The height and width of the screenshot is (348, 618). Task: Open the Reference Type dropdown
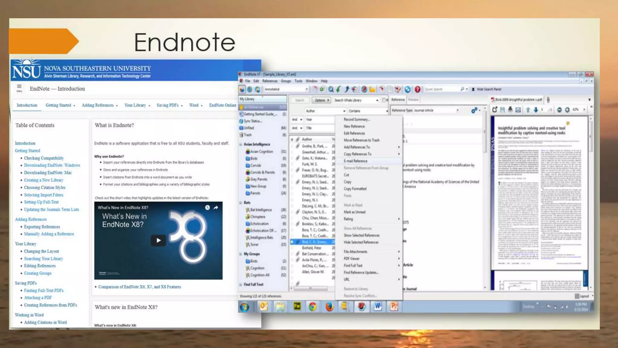(457, 111)
